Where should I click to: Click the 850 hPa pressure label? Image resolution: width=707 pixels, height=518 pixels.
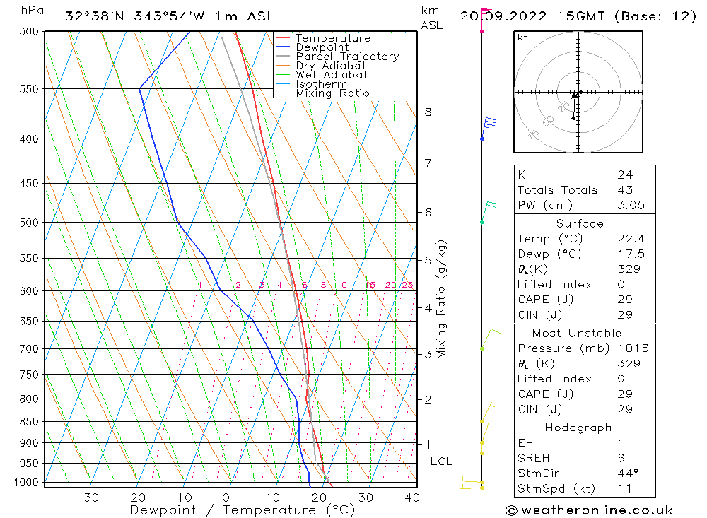[x=29, y=422]
